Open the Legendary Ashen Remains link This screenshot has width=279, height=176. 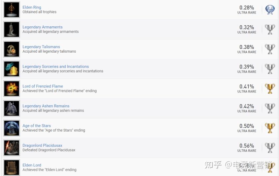click(x=46, y=106)
